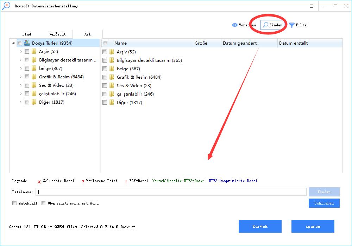Select çalıştırılabilir (246) row in file list
Viewport: 352px width, 246px height.
pos(135,94)
